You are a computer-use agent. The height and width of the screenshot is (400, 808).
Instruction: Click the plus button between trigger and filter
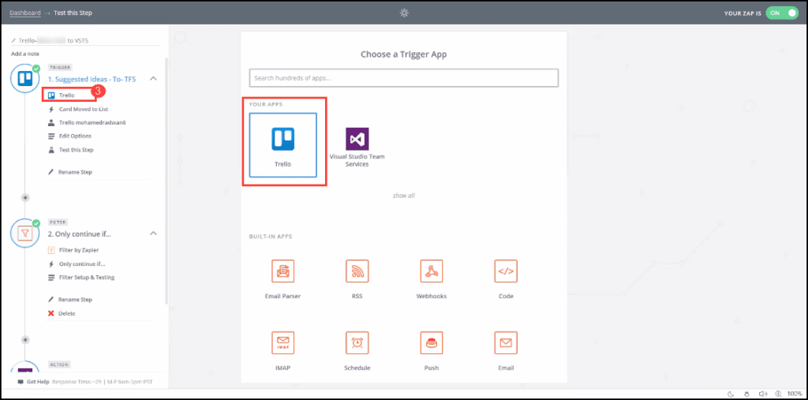[25, 197]
